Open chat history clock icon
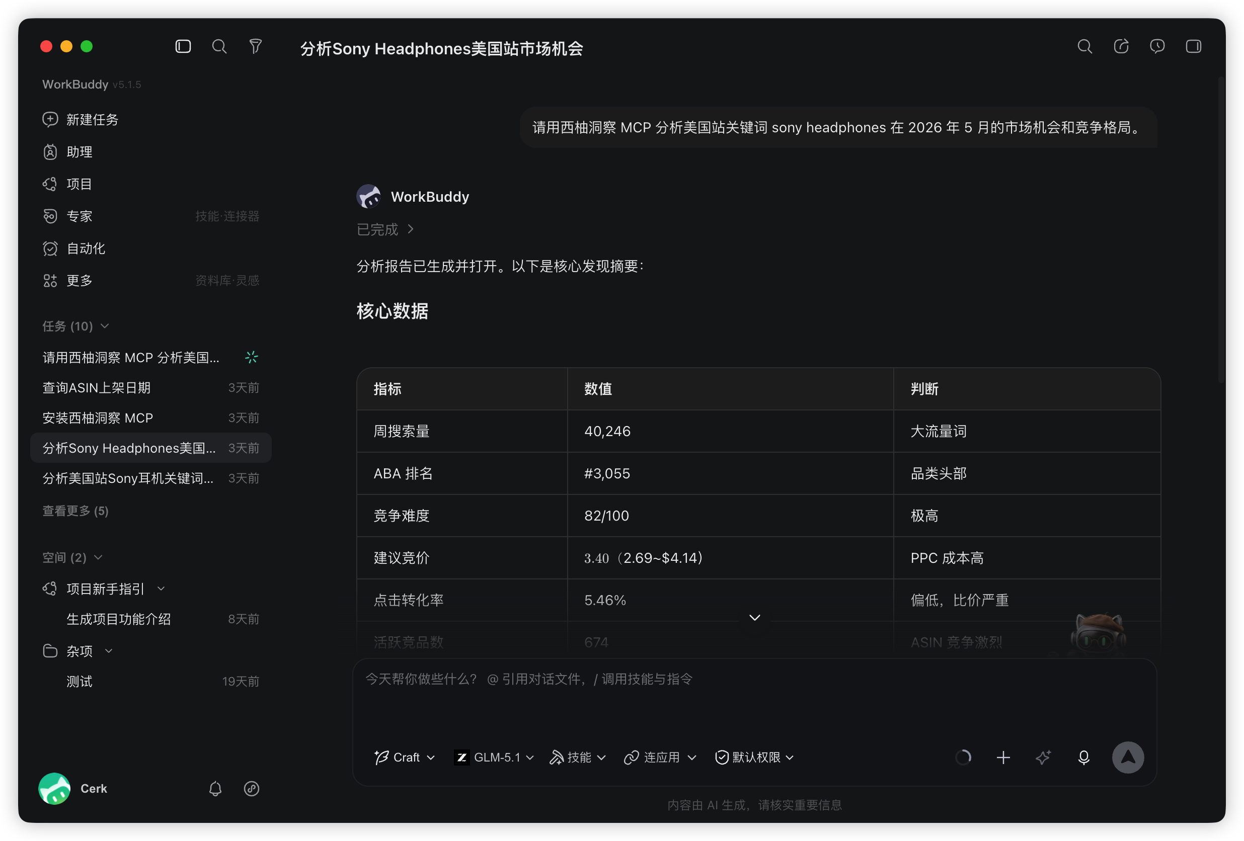 pyautogui.click(x=1157, y=47)
